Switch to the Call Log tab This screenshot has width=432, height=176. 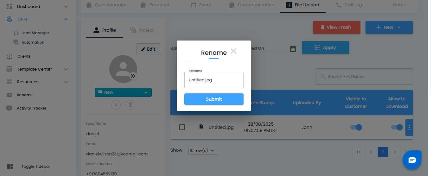tap(349, 5)
